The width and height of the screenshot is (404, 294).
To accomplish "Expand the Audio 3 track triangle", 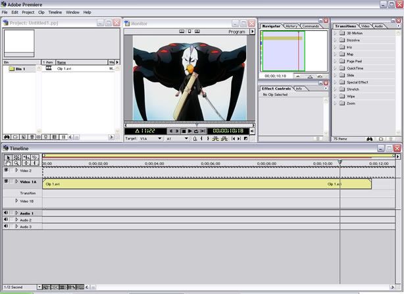I will [16, 226].
